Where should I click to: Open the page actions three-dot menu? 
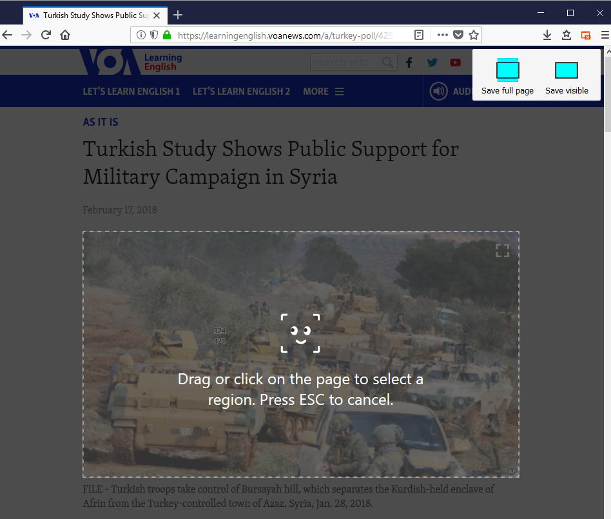pos(442,35)
